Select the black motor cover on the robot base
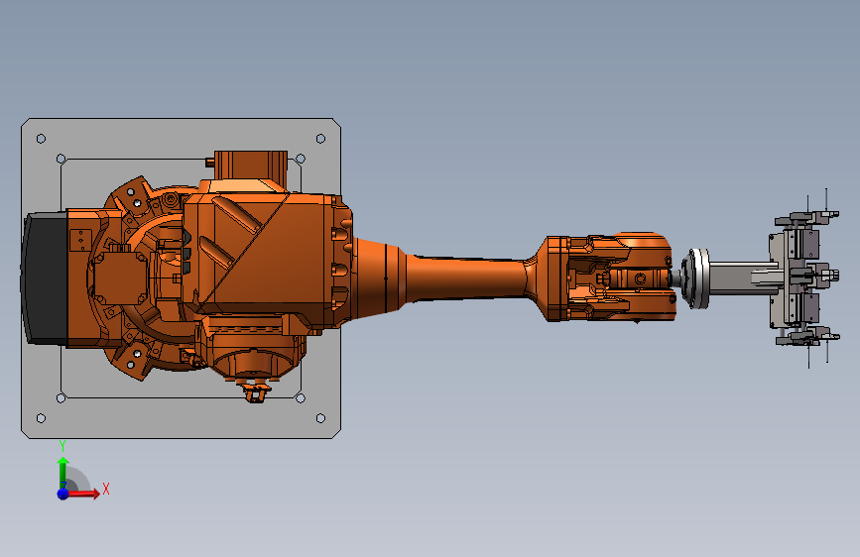Image resolution: width=860 pixels, height=557 pixels. point(45,278)
